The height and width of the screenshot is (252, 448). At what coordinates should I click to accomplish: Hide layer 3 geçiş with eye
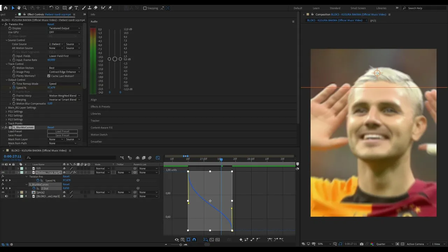(x=3, y=192)
